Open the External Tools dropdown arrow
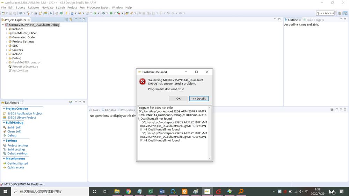 click(x=122, y=13)
